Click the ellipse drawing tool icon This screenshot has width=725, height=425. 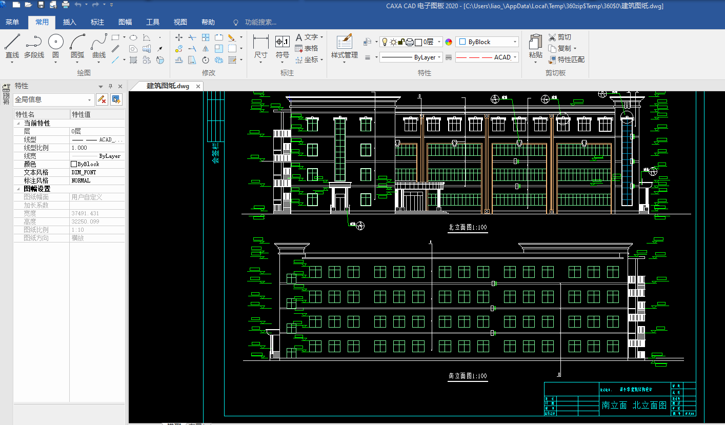[x=133, y=37]
